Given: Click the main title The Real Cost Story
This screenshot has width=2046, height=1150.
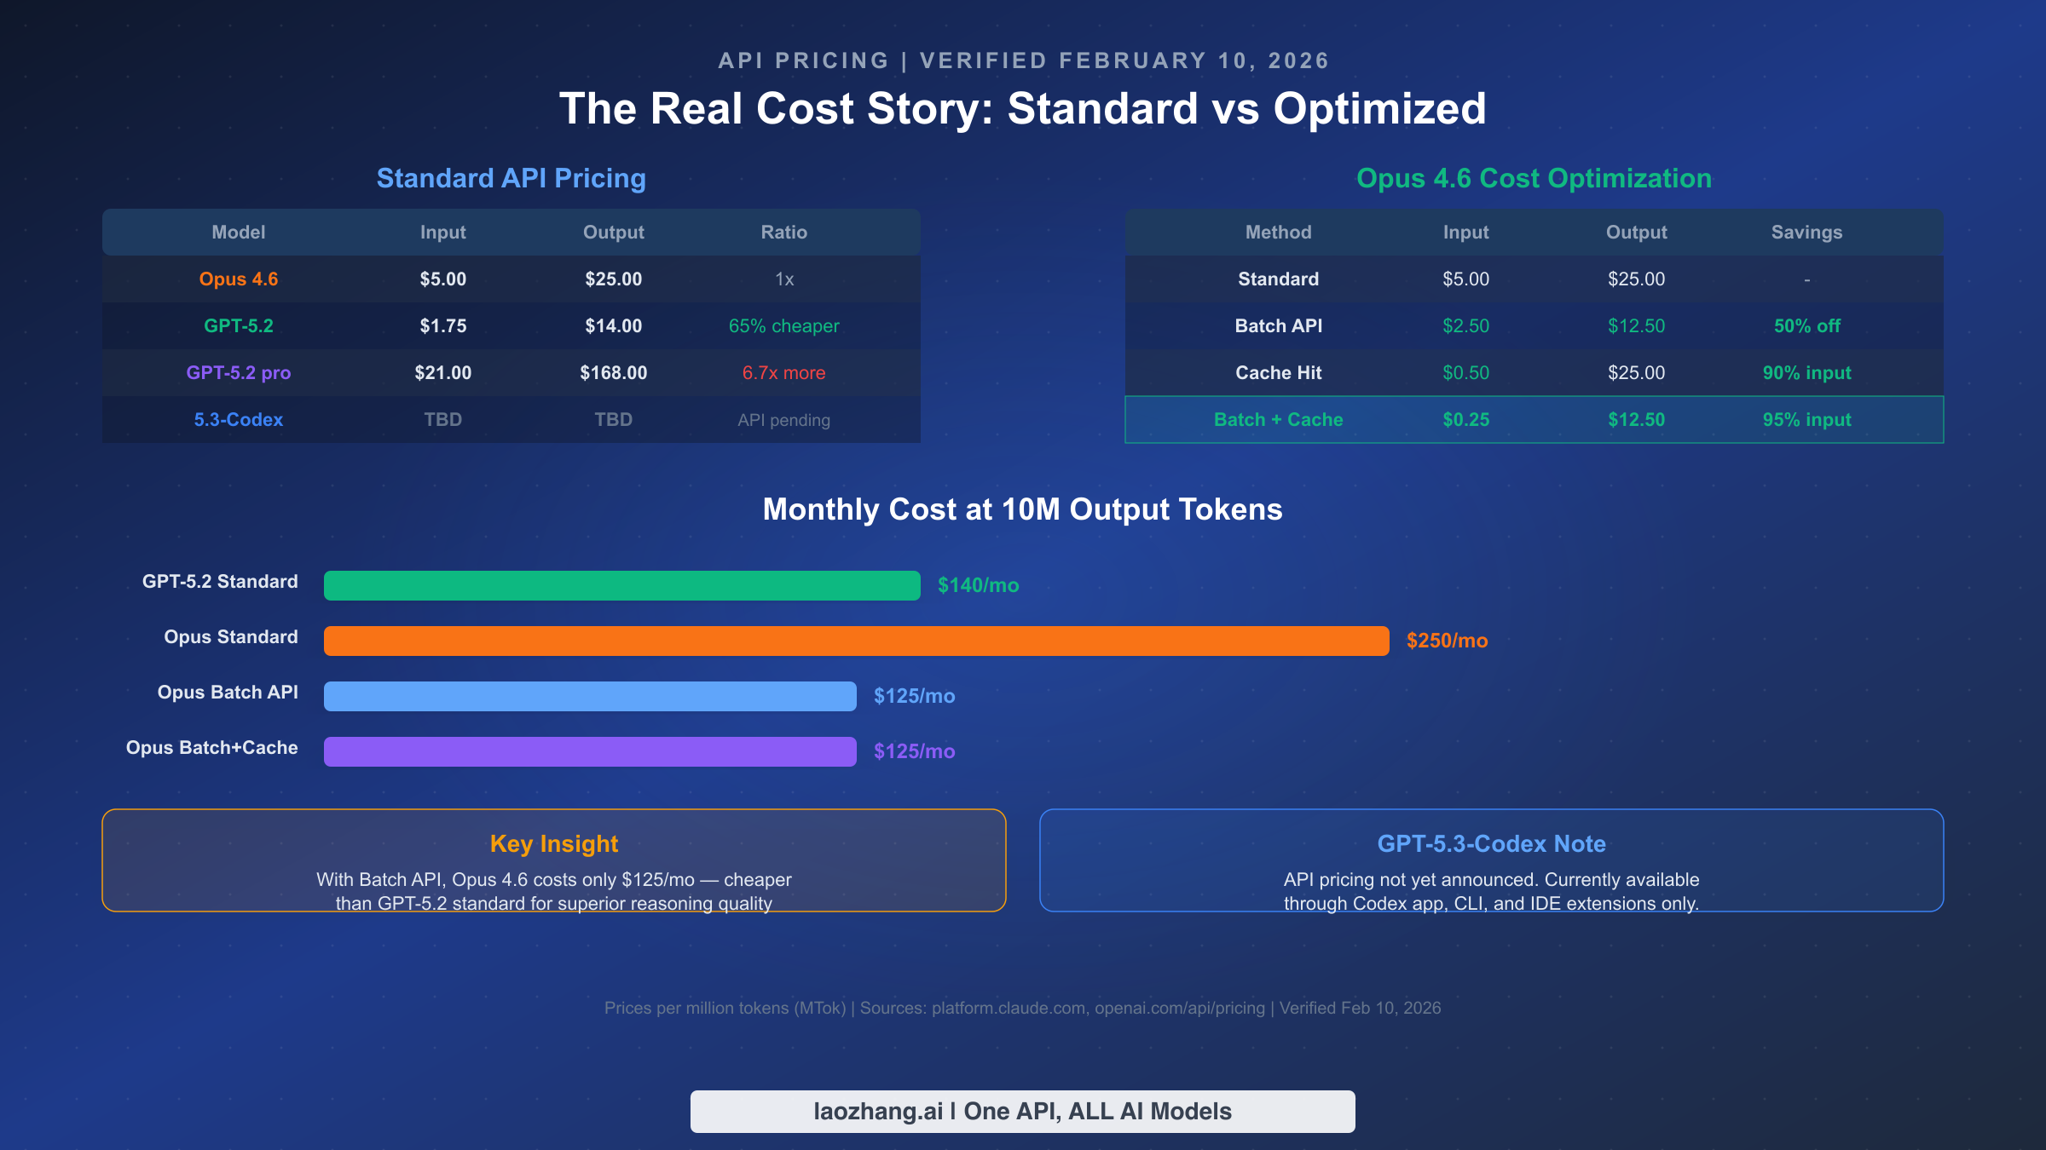Looking at the screenshot, I should point(1023,108).
